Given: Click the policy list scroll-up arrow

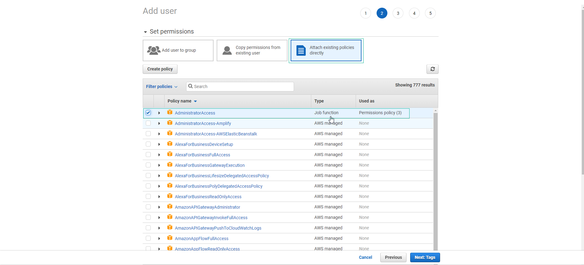Looking at the screenshot, I should (x=435, y=110).
